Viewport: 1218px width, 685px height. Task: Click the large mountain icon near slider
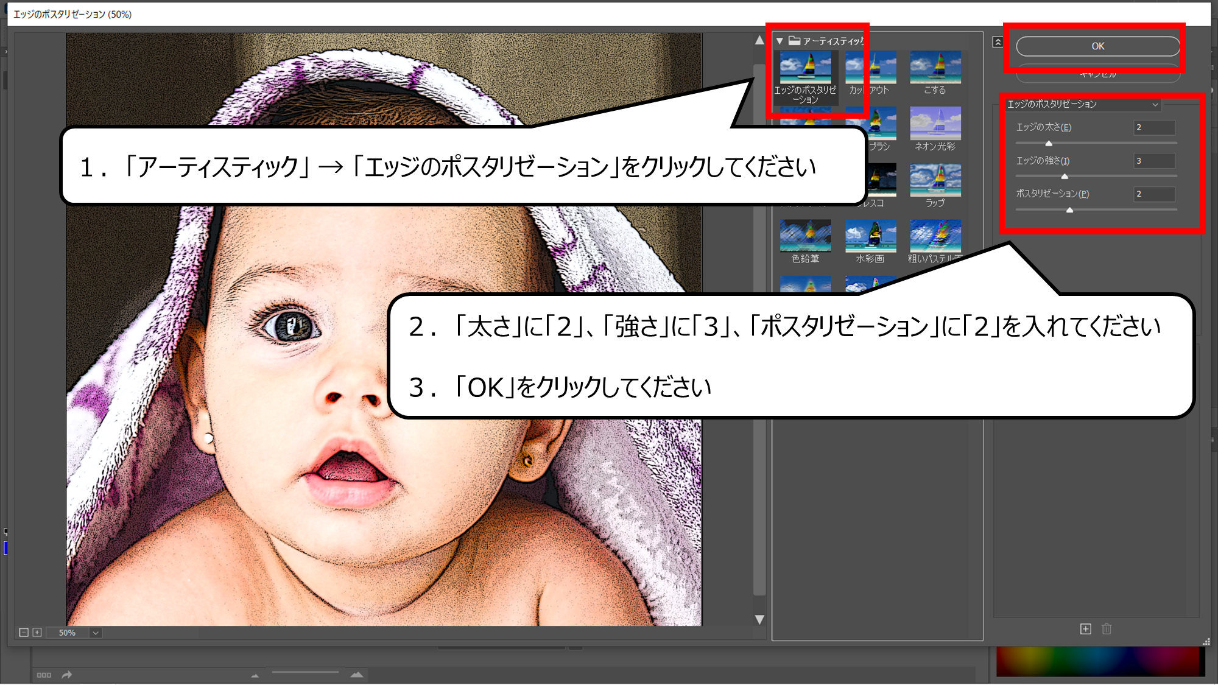357,674
